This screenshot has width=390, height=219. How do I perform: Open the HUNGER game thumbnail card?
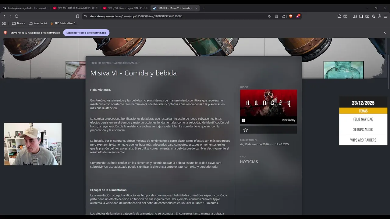[268, 106]
